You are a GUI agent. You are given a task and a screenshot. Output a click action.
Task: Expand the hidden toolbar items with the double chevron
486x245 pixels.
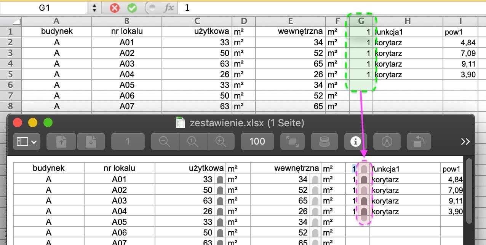(465, 142)
